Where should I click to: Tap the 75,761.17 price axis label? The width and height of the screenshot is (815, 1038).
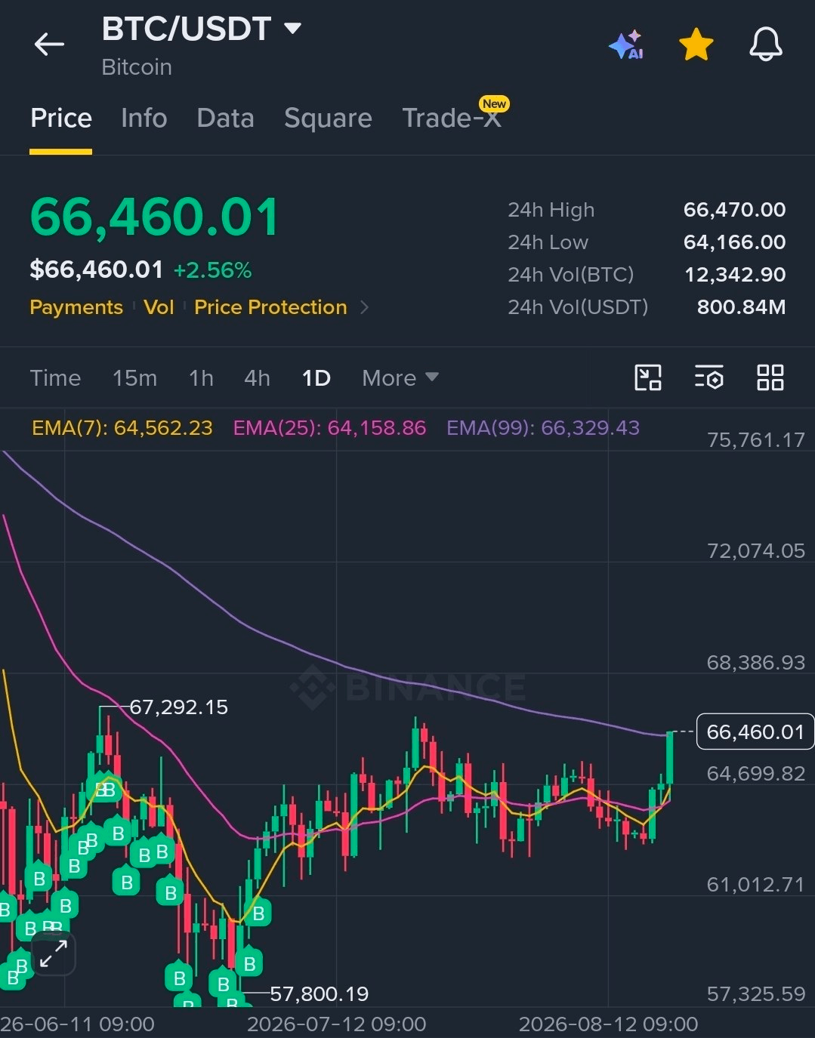click(x=756, y=440)
